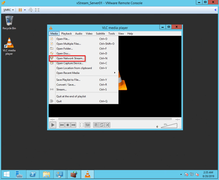
Task: Choose Convert / Save from the Media menu
Action: [x=66, y=85]
